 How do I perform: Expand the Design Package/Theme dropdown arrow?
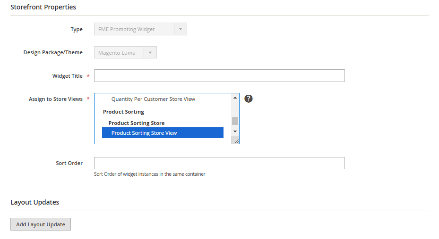pyautogui.click(x=150, y=52)
